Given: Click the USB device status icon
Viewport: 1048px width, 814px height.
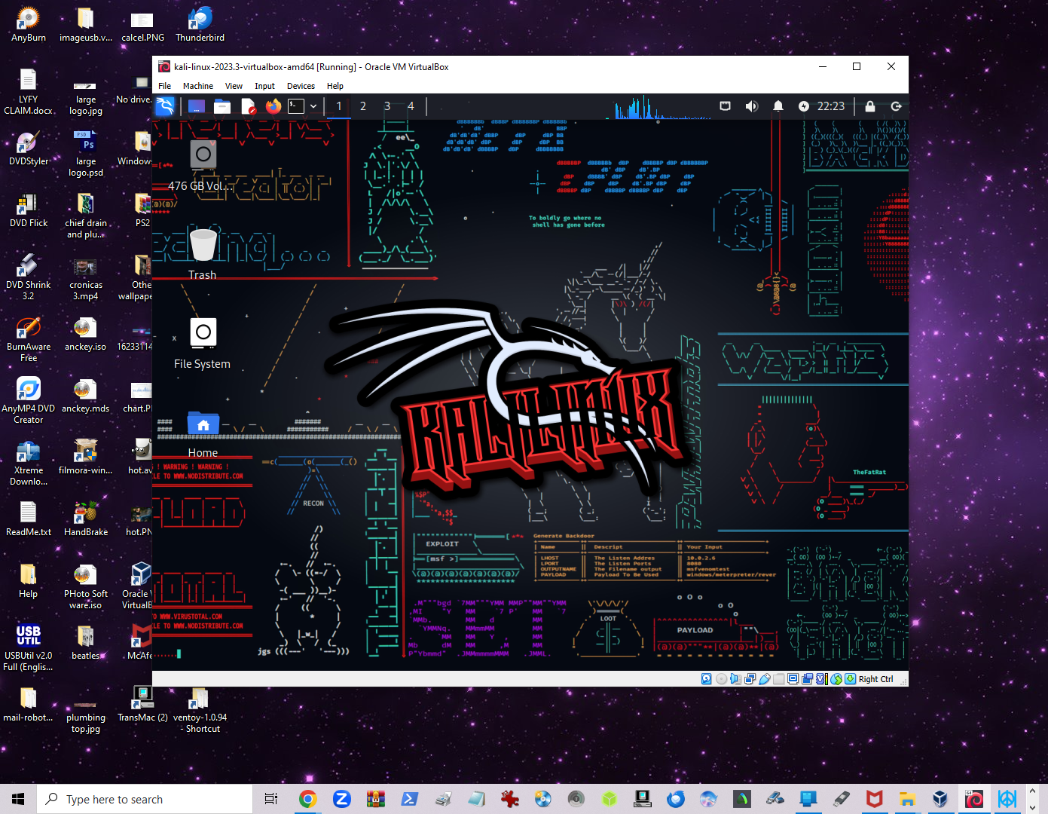Looking at the screenshot, I should click(x=765, y=679).
